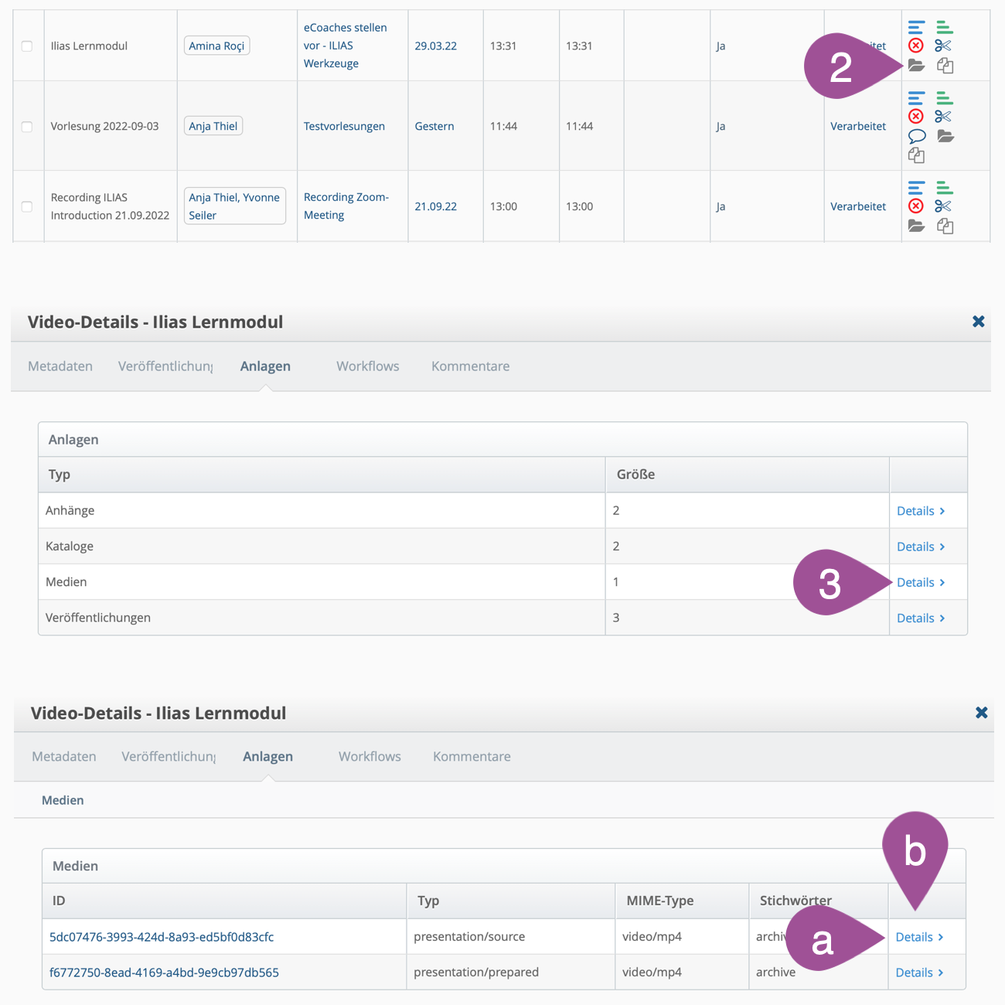This screenshot has width=1005, height=1005.
Task: Open media ID link starting with f6772750
Action: coord(164,973)
